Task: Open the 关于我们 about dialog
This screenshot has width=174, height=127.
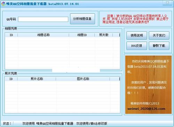Action: [159, 36]
